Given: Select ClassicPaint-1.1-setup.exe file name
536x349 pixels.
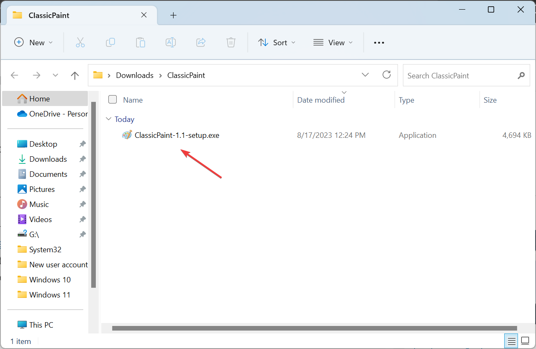Looking at the screenshot, I should click(177, 135).
